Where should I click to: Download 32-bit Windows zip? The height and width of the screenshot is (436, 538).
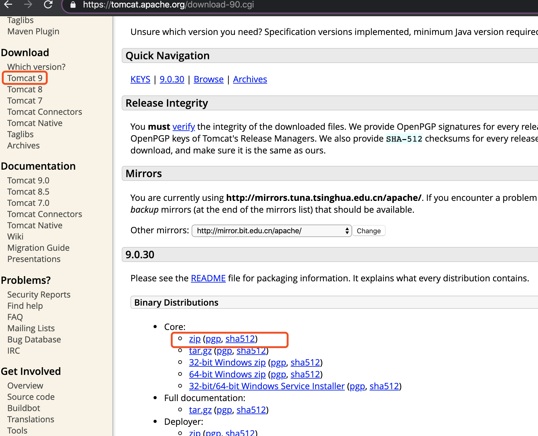[227, 362]
